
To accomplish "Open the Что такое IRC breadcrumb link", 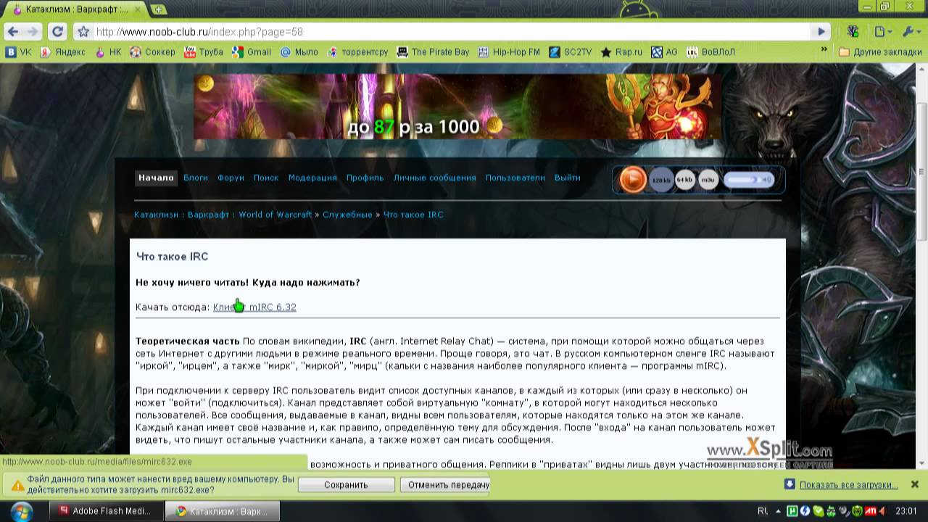I will (x=413, y=215).
